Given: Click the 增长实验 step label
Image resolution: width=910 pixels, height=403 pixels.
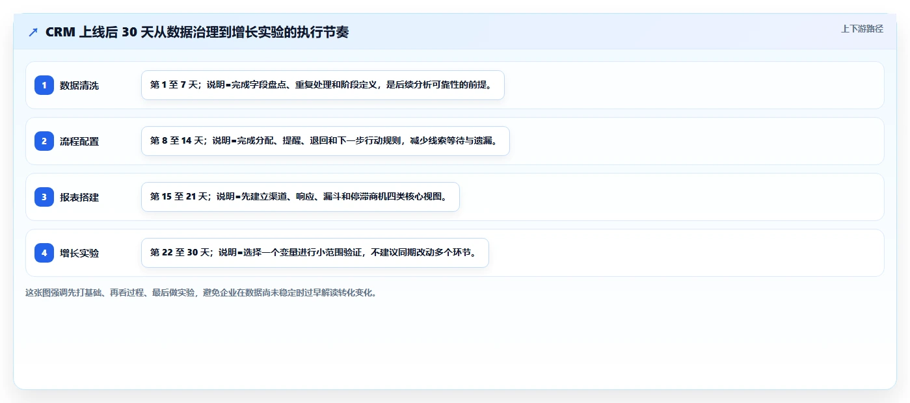Looking at the screenshot, I should [79, 253].
